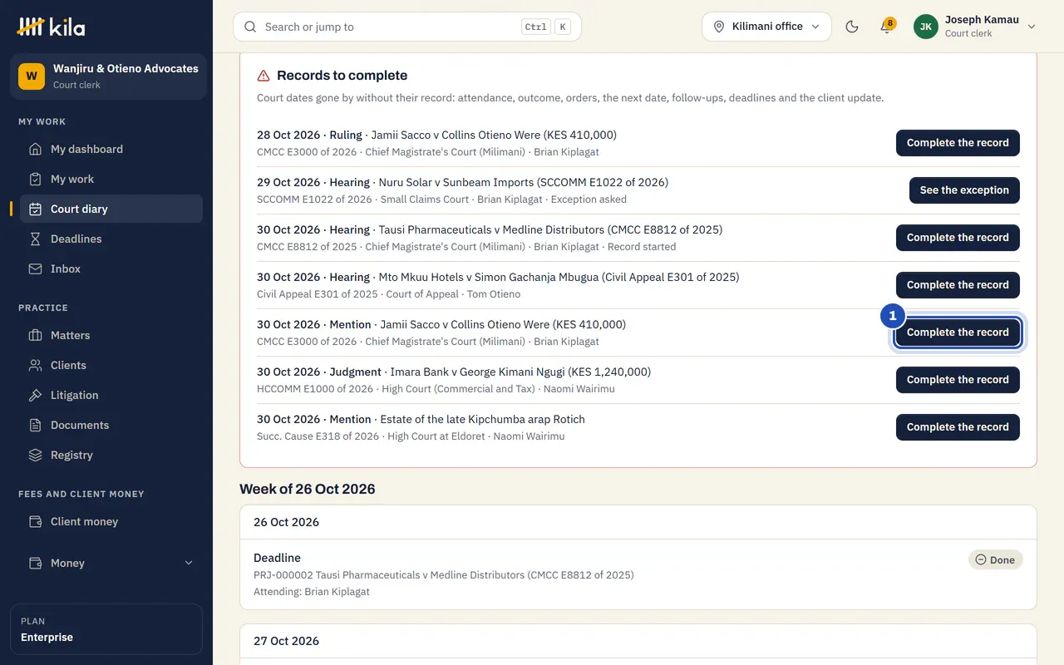Open the Clients page
1064x665 pixels.
click(x=111, y=365)
